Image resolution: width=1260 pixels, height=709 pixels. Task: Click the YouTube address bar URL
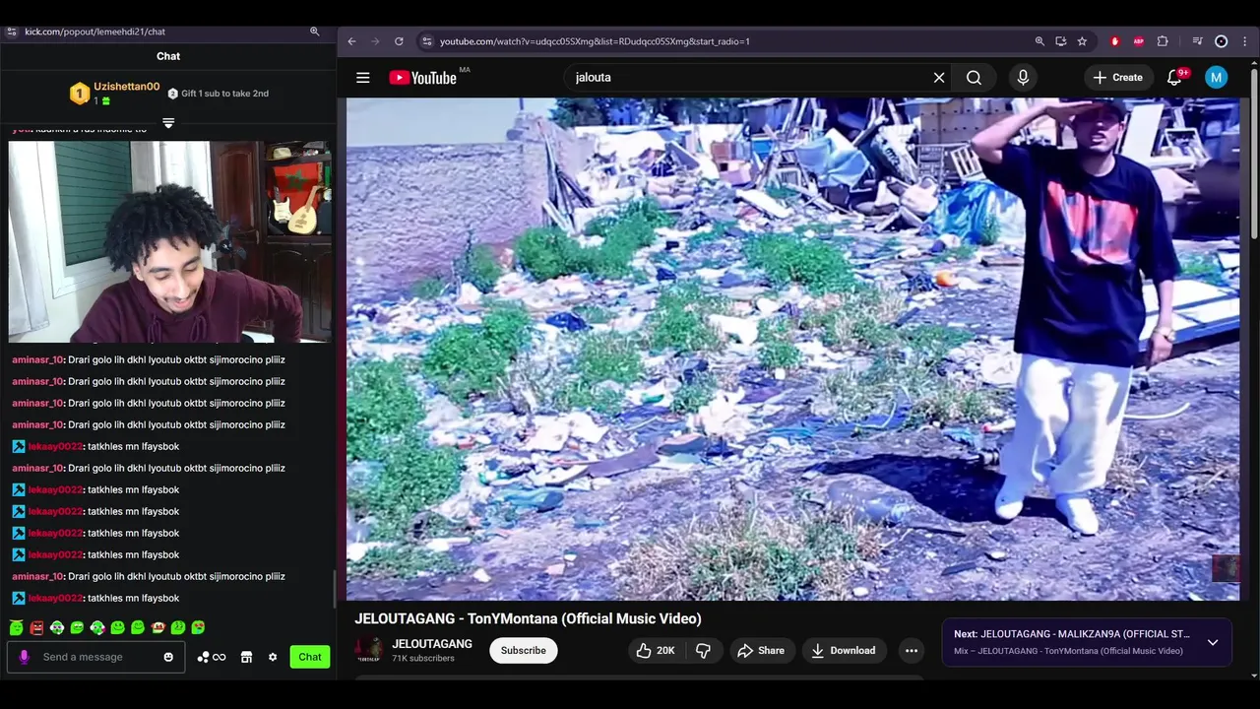(x=595, y=41)
